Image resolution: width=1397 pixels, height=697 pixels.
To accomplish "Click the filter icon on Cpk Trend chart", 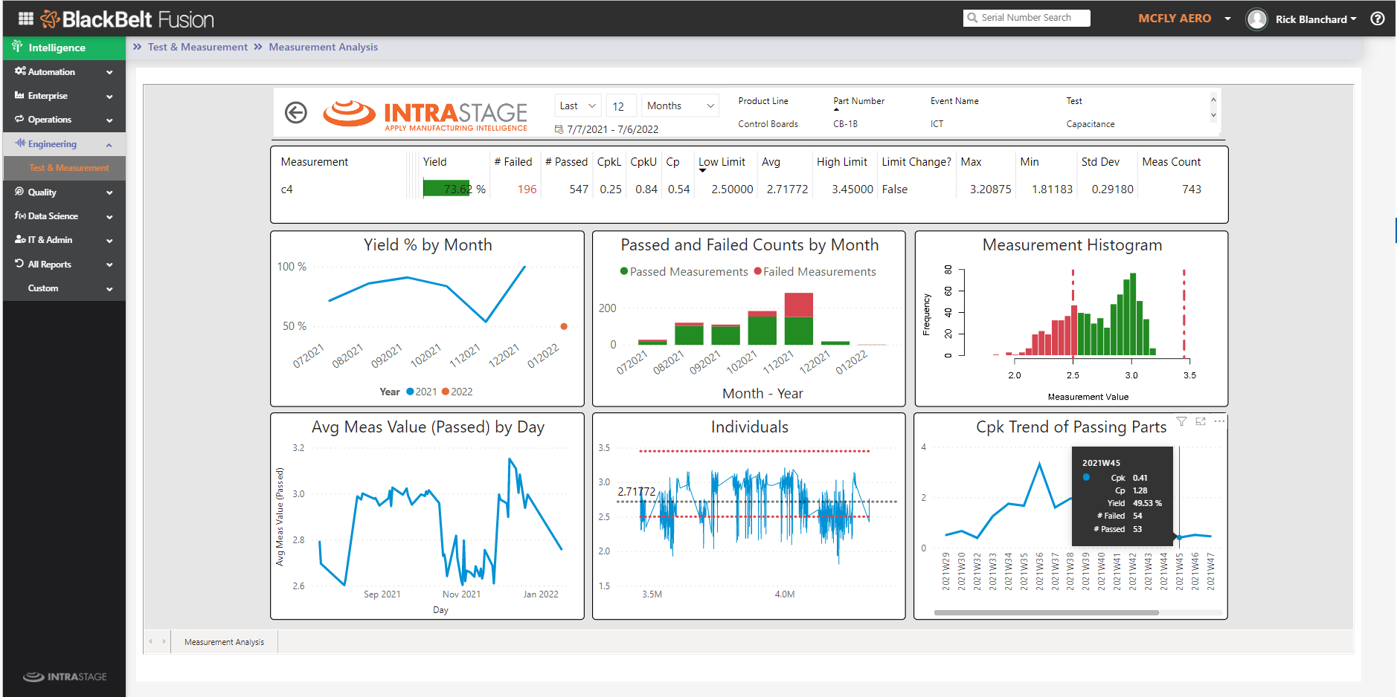I will (x=1181, y=421).
